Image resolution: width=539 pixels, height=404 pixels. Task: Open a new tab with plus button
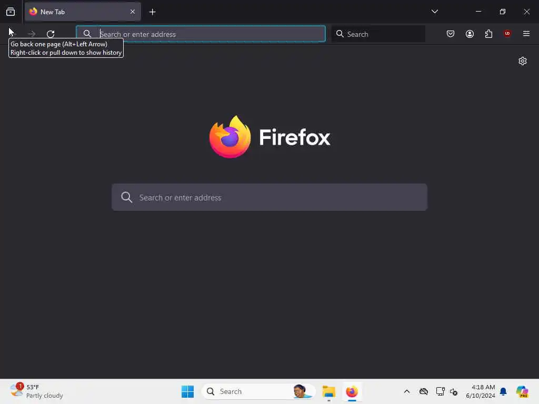pyautogui.click(x=152, y=12)
